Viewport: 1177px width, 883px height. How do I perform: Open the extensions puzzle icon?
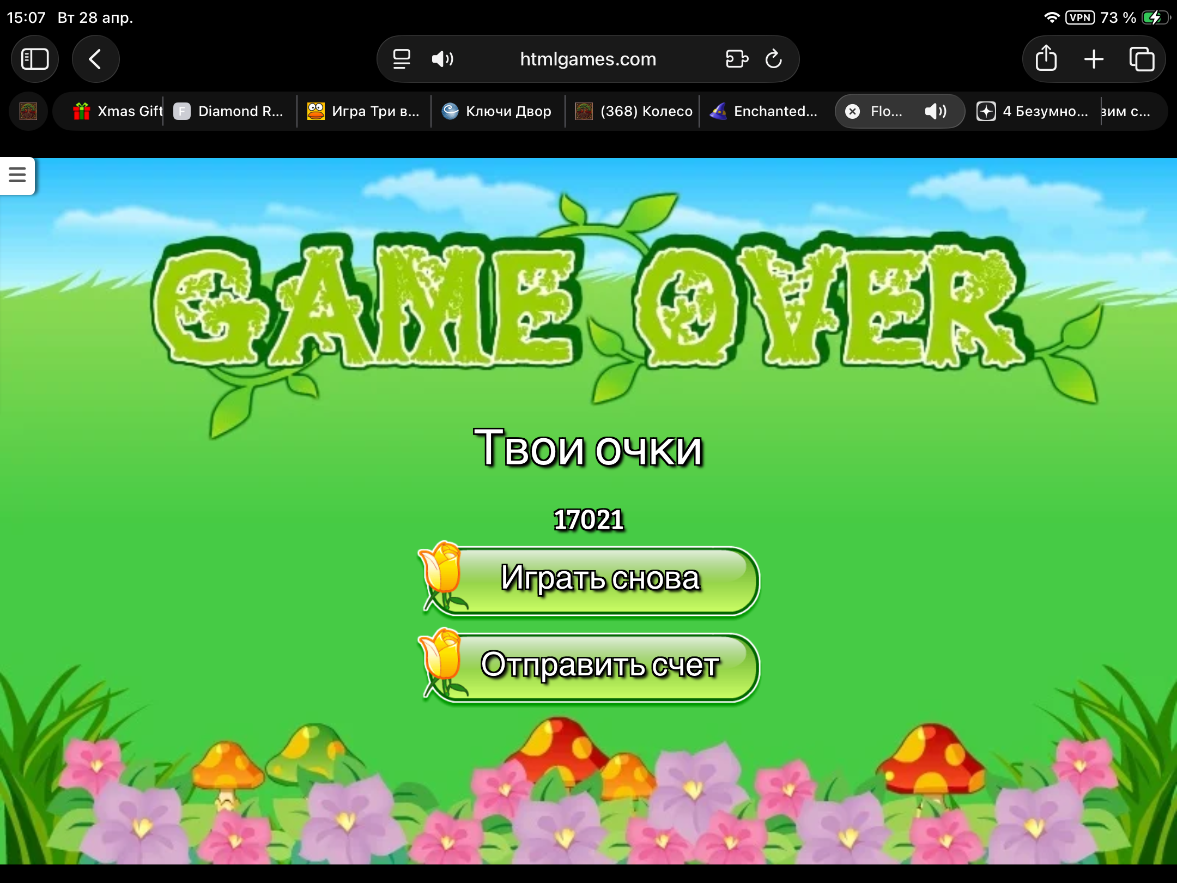[x=737, y=59]
